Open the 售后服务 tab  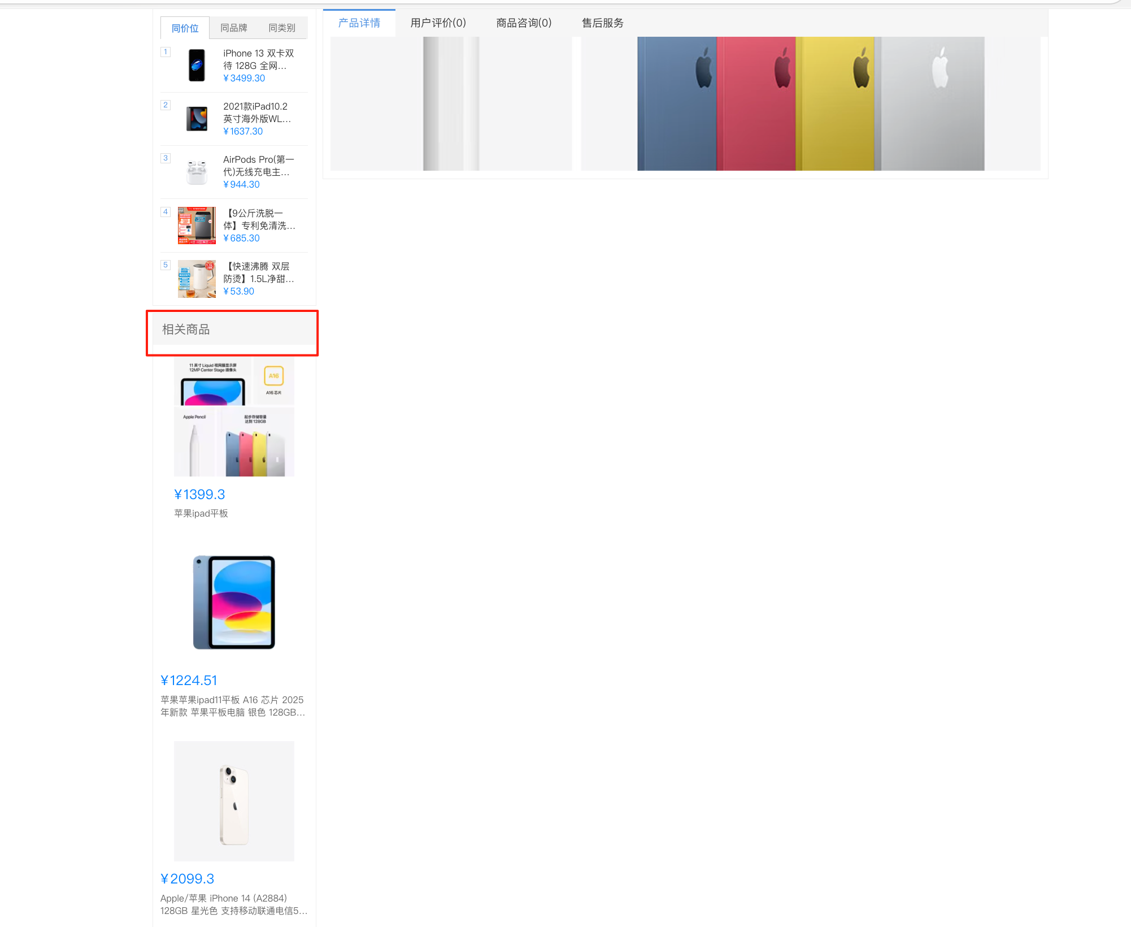[x=603, y=23]
